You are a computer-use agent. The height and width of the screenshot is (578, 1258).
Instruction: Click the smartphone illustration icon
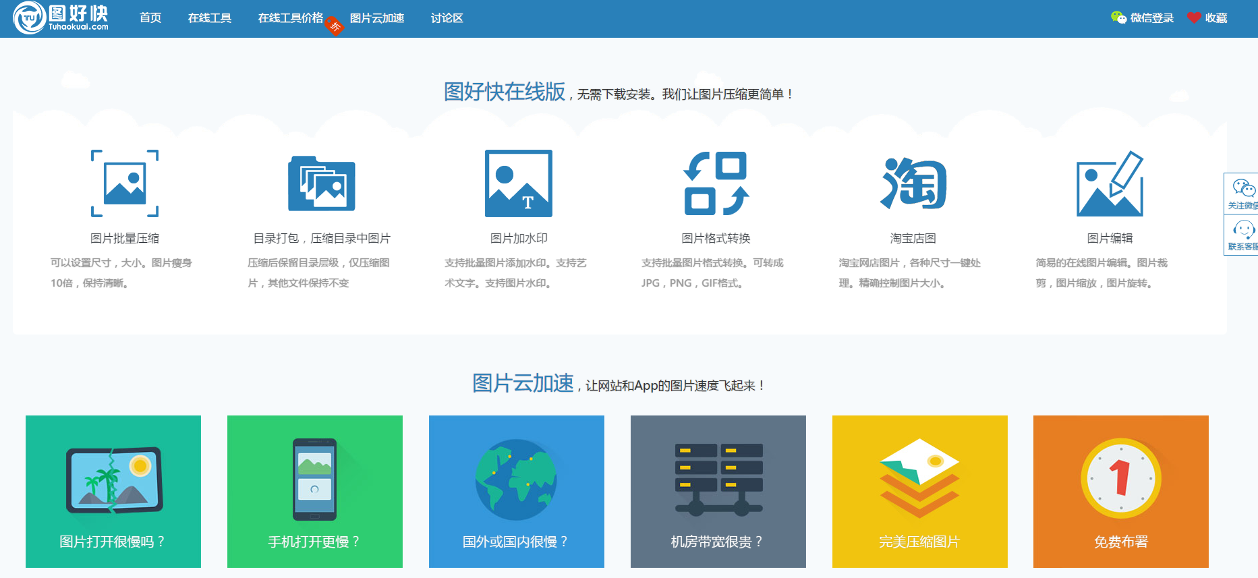314,479
